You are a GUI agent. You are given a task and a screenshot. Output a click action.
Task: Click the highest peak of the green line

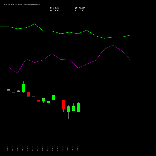35,24
